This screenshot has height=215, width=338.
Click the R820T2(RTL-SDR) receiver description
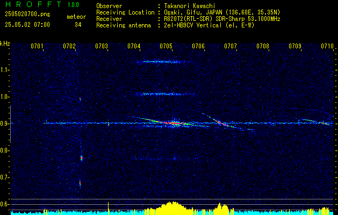222,19
